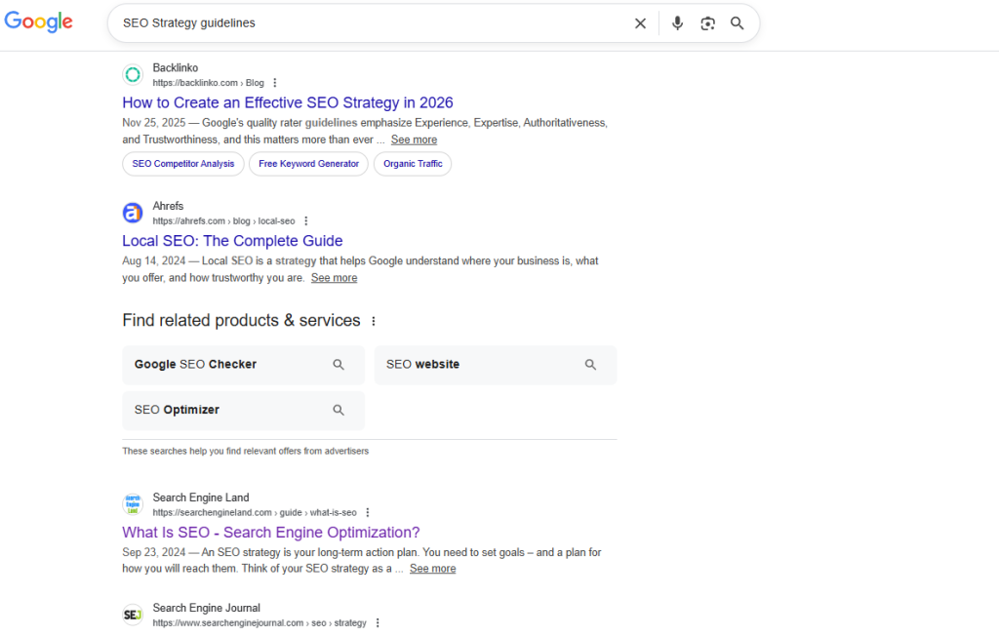Click the Search Engine Land favicon
Image resolution: width=999 pixels, height=637 pixels.
click(x=133, y=504)
